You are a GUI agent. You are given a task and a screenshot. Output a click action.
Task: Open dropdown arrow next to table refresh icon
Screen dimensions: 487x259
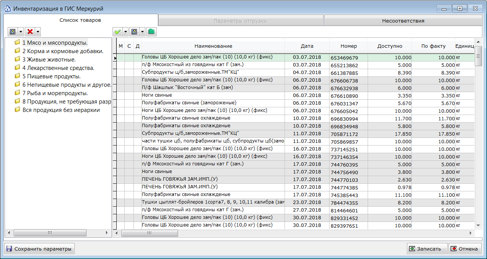pos(143,31)
